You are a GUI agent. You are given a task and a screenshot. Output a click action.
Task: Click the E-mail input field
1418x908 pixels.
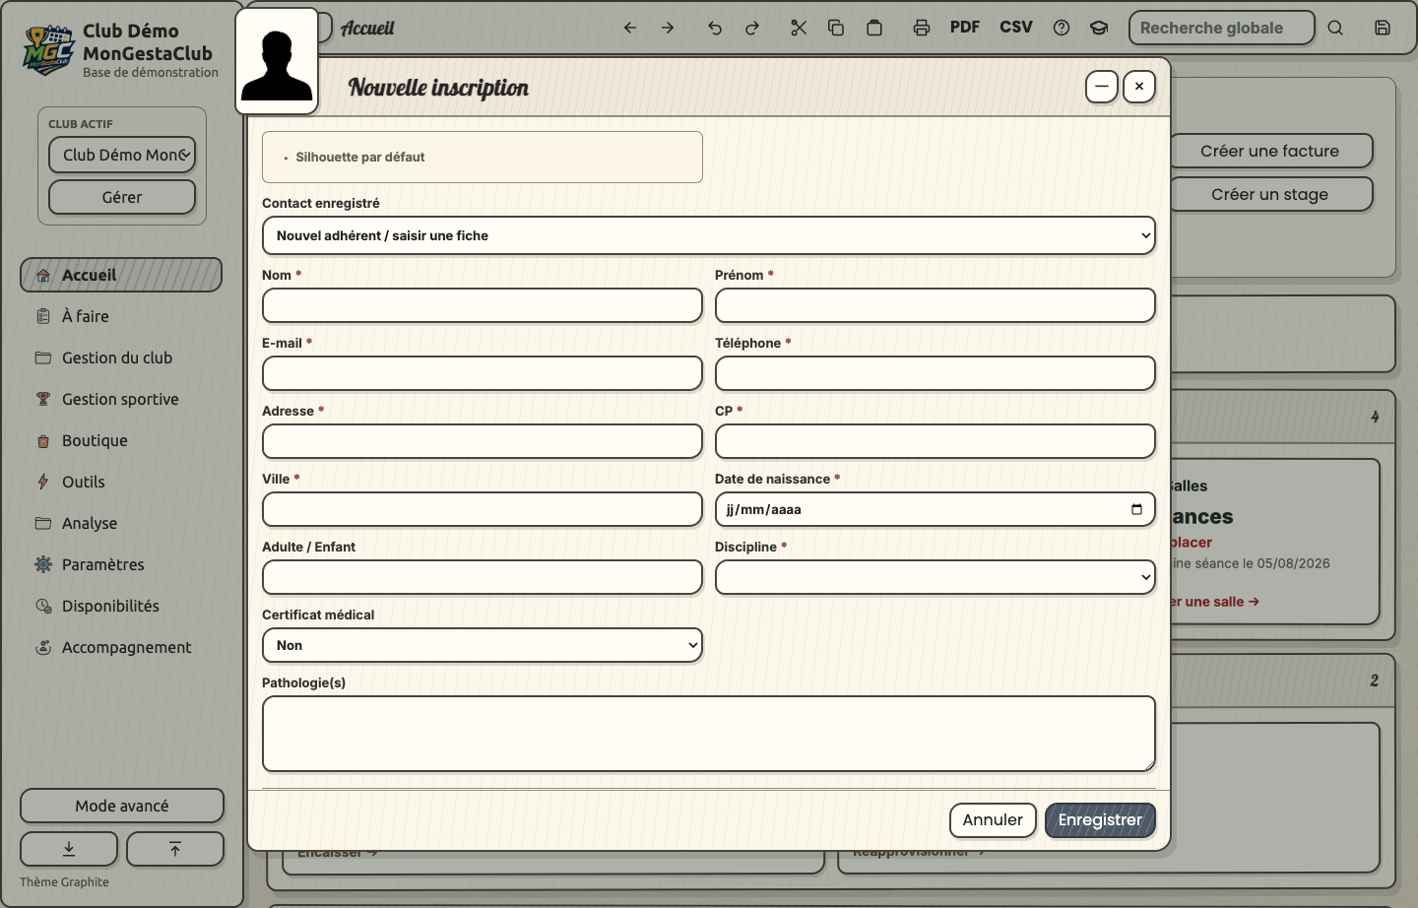pyautogui.click(x=483, y=373)
